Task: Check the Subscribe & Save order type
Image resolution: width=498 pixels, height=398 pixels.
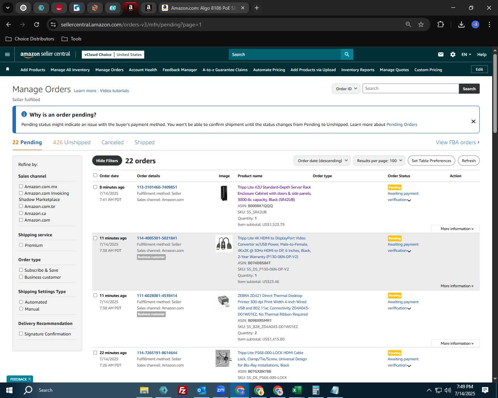Action: 21,270
